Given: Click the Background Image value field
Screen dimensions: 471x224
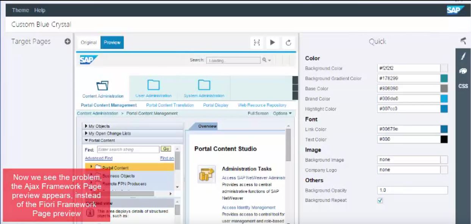Looking at the screenshot, I should coord(409,160).
